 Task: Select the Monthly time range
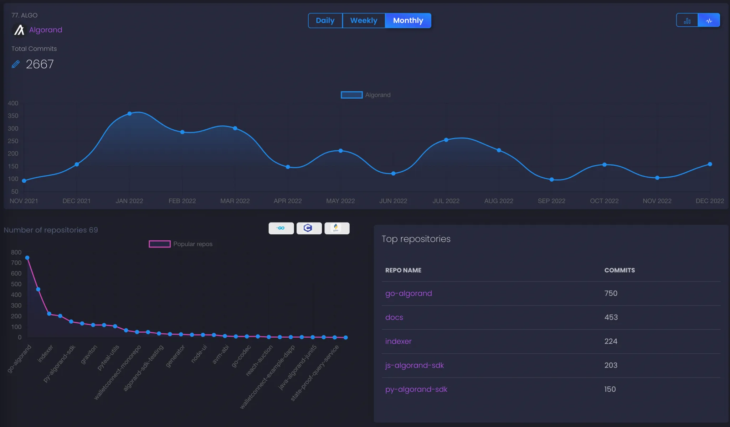(408, 21)
